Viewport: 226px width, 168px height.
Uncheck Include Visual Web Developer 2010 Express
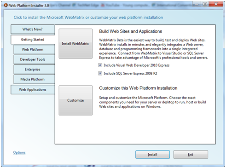(100, 65)
